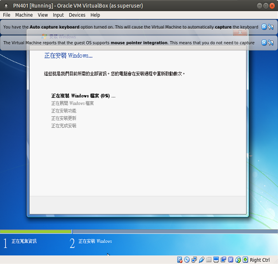Click the optical disc drive status icon
The height and width of the screenshot is (264, 278).
pyautogui.click(x=187, y=260)
